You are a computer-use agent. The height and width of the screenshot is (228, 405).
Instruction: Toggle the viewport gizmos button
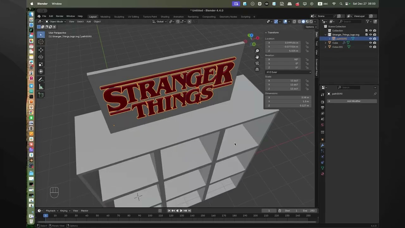click(276, 22)
